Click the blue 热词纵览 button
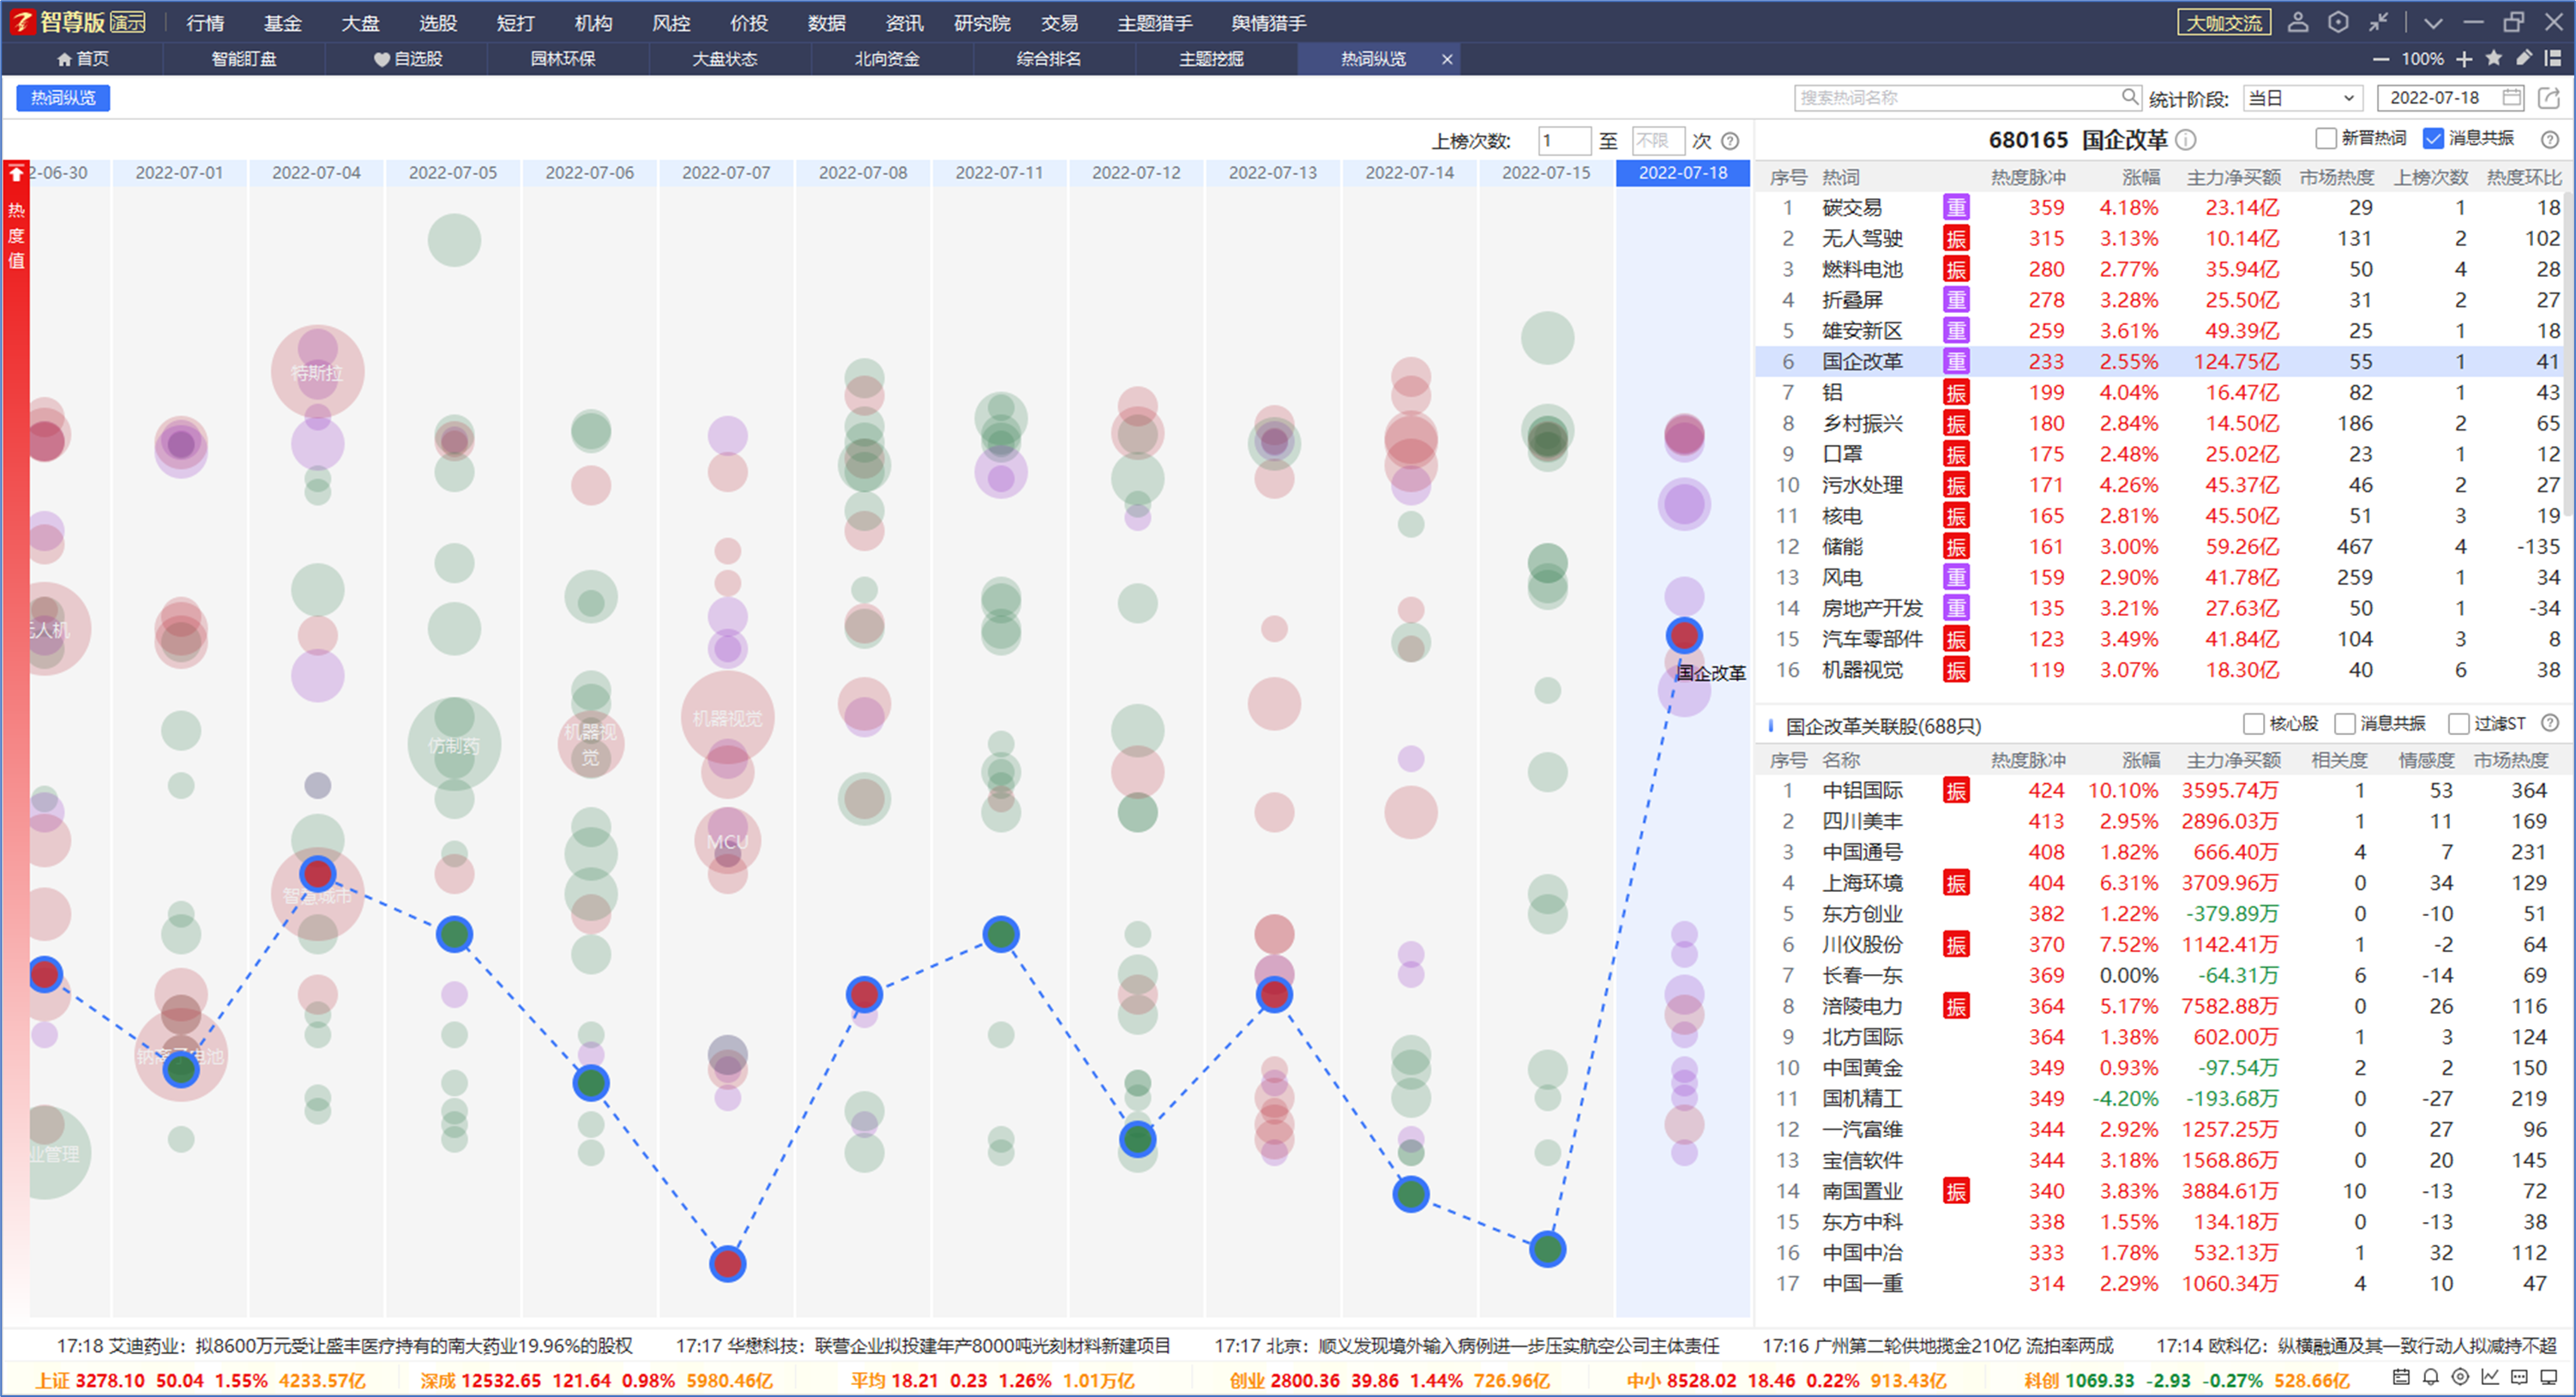 click(63, 97)
